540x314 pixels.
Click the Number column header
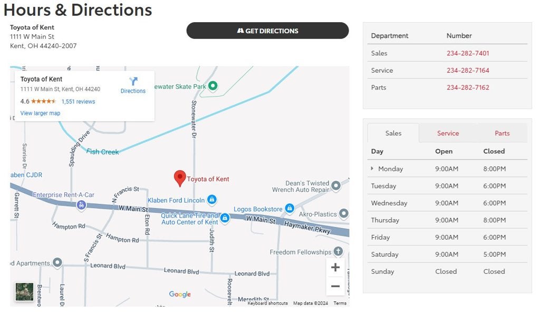pos(459,36)
